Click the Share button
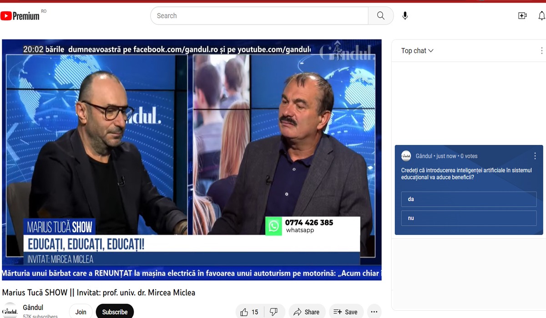The image size is (546, 318). 307,312
